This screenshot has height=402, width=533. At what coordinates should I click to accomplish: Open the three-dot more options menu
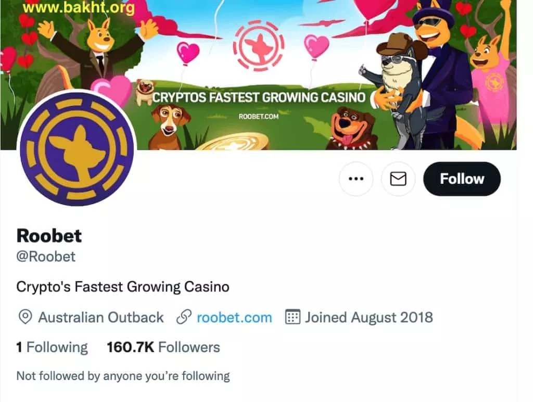click(x=356, y=179)
